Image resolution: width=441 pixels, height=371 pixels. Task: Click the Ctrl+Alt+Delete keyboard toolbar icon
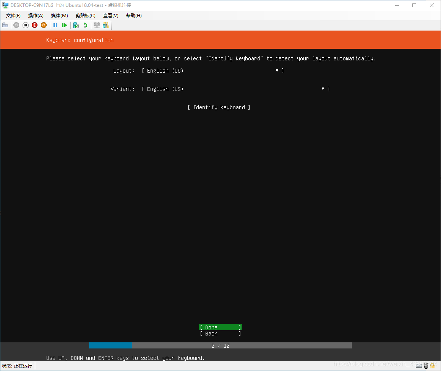coord(5,25)
